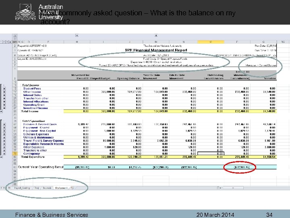This screenshot has width=290, height=218.
Task: Show column outline level 1
Action: tap(15, 35)
